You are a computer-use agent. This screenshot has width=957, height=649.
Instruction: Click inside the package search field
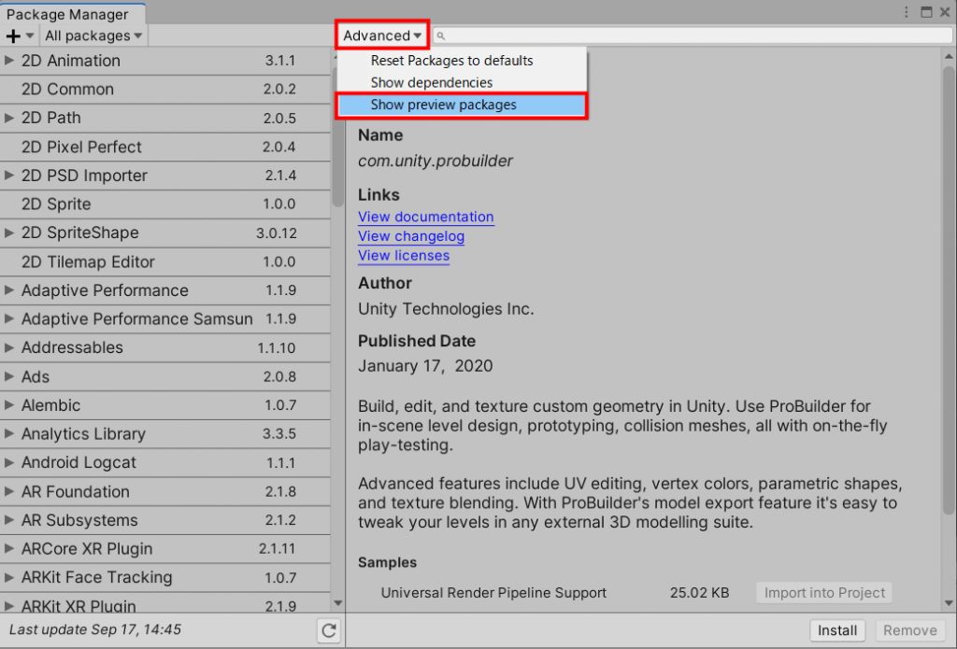[x=693, y=36]
